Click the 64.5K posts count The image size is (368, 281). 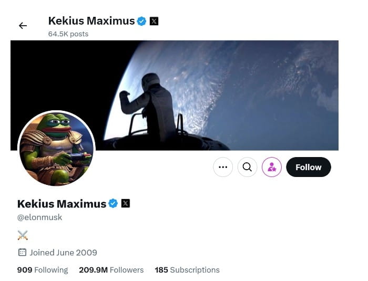(x=68, y=34)
